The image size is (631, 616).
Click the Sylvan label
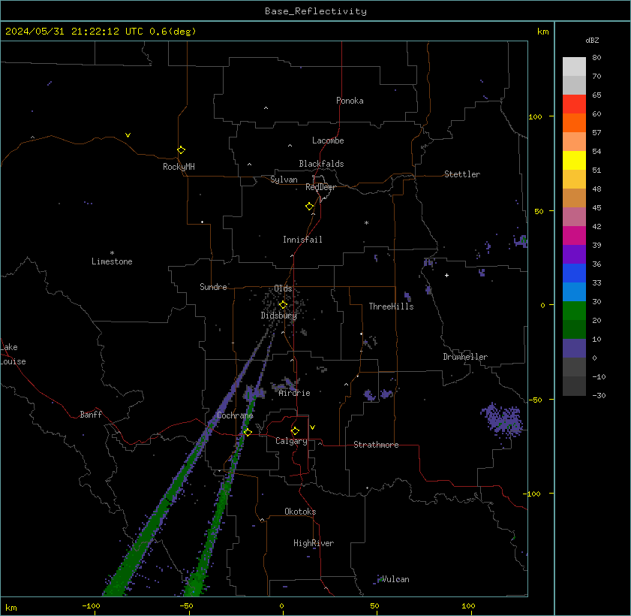coord(284,180)
